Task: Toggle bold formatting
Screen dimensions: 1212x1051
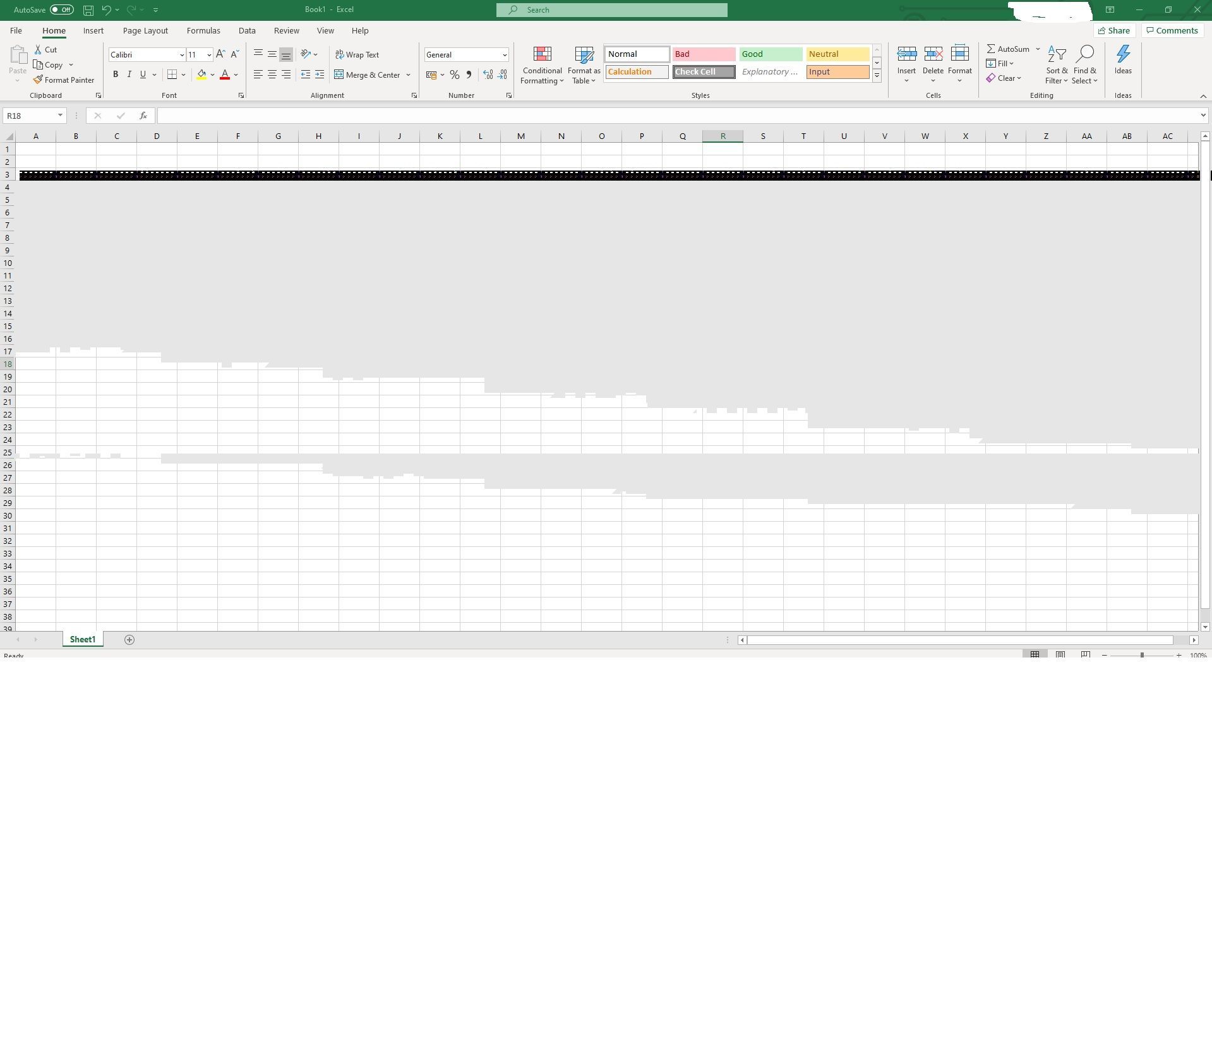Action: (115, 75)
